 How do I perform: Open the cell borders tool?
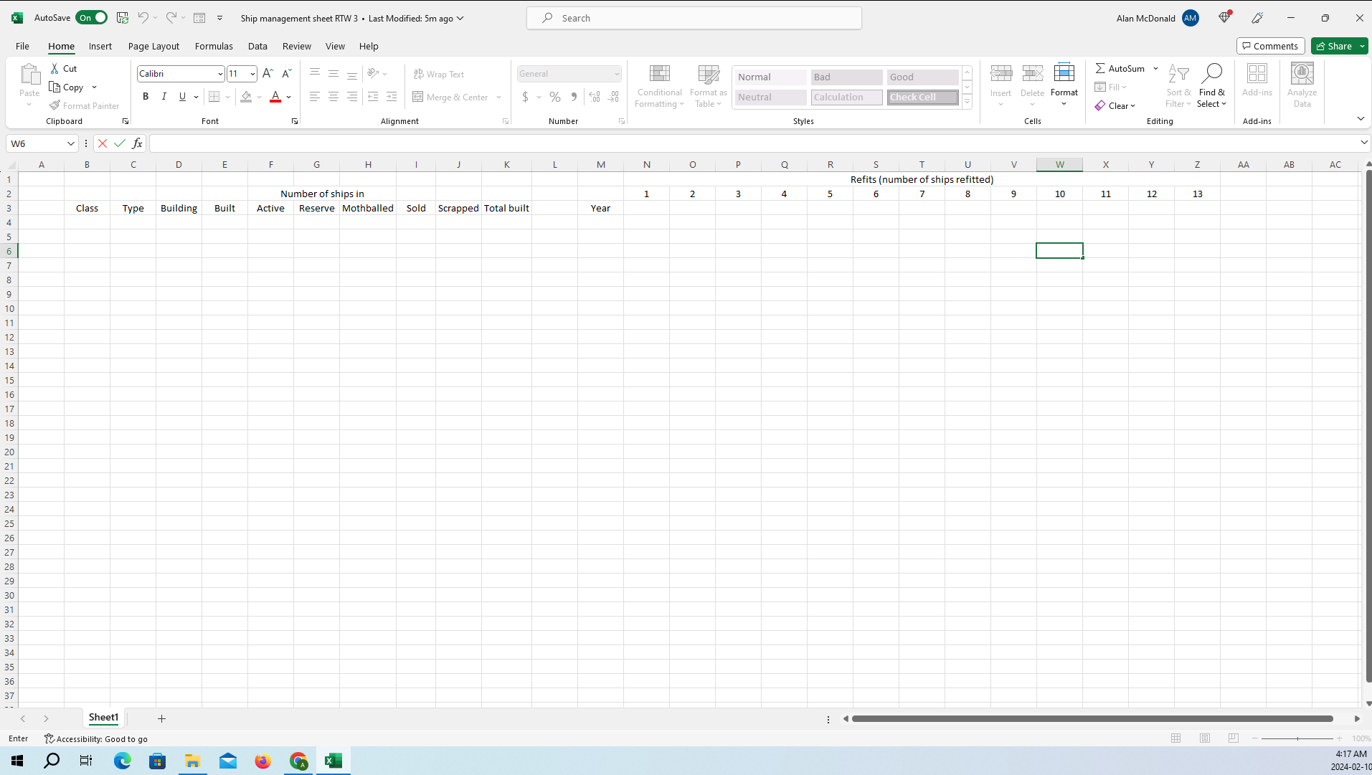(214, 96)
